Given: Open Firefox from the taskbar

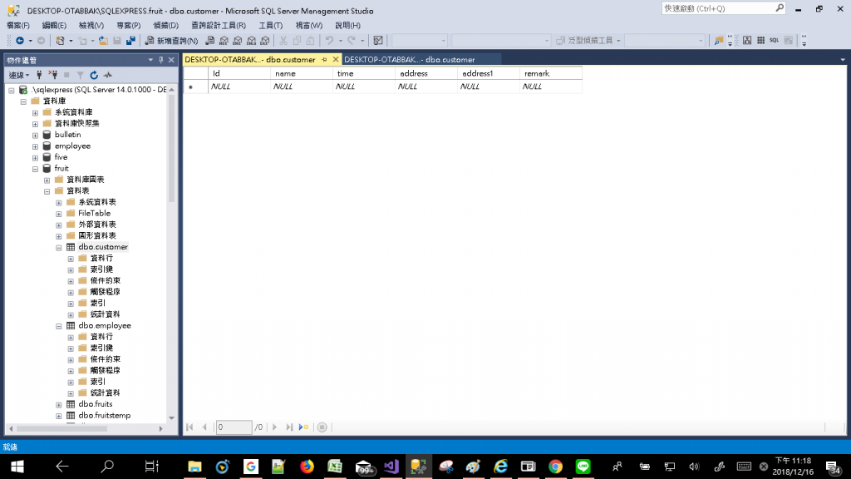Looking at the screenshot, I should (x=307, y=467).
